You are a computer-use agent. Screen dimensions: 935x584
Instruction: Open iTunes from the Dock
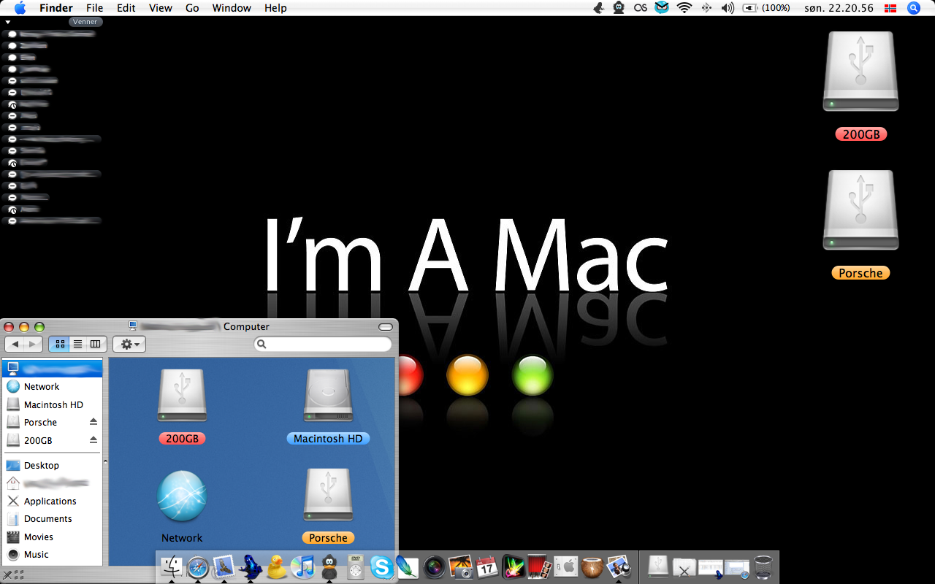[302, 567]
